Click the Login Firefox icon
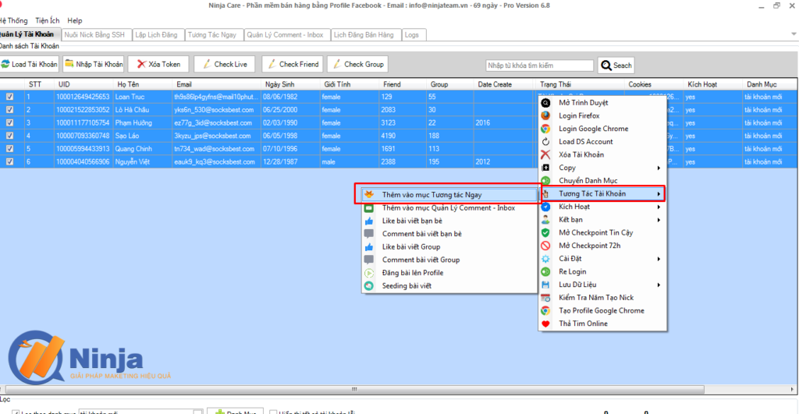799x414 pixels. pyautogui.click(x=545, y=115)
